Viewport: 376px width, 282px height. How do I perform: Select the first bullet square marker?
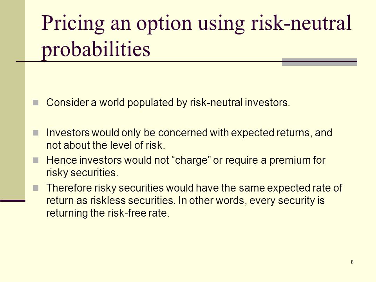[x=36, y=103]
